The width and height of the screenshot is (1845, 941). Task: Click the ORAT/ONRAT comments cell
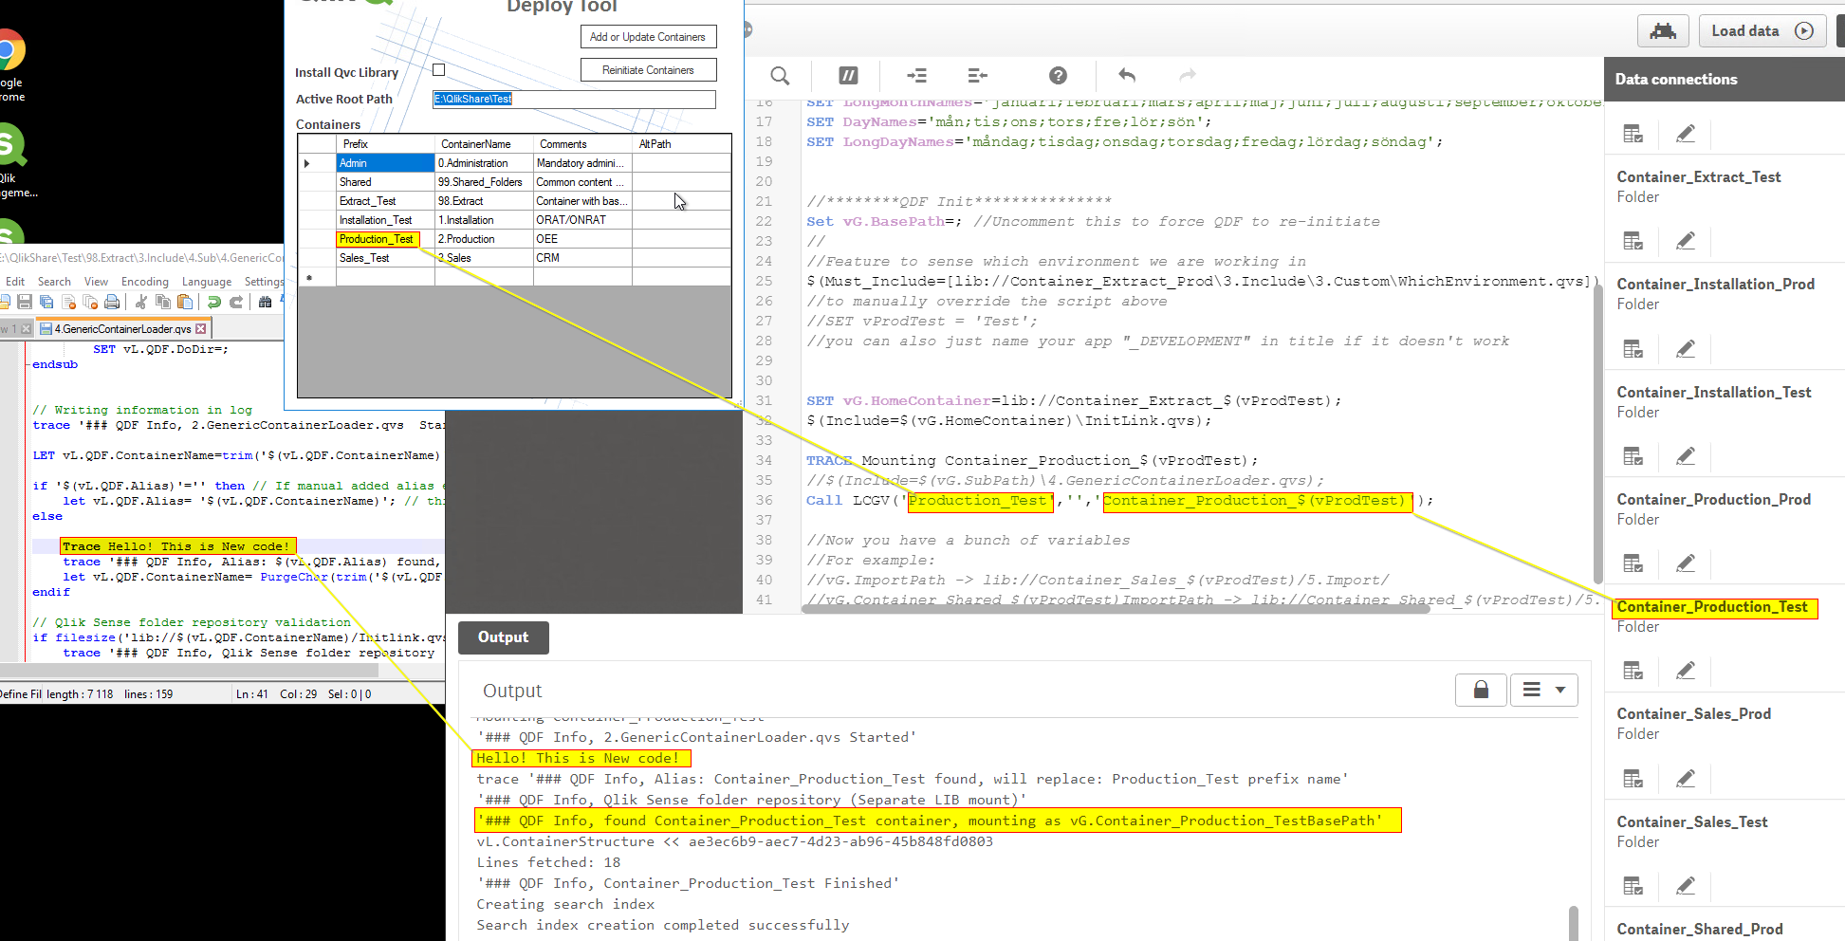coord(582,220)
